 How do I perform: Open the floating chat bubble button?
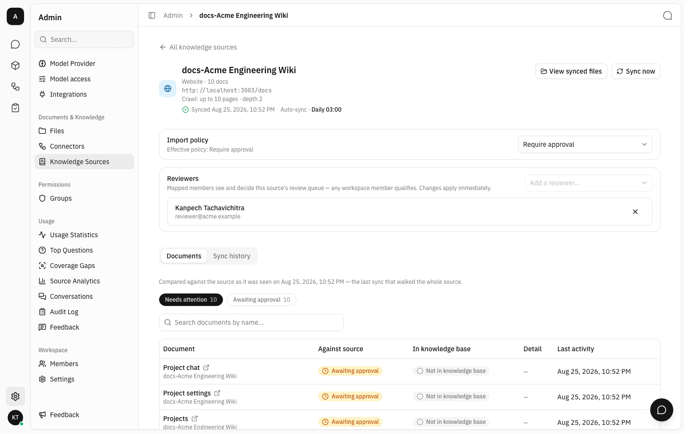point(662,410)
